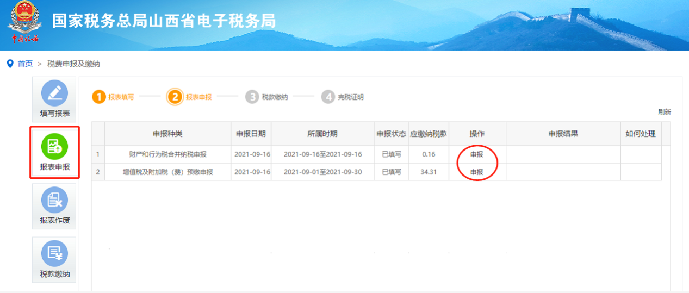Click the tax amount 34.31

pyautogui.click(x=429, y=172)
